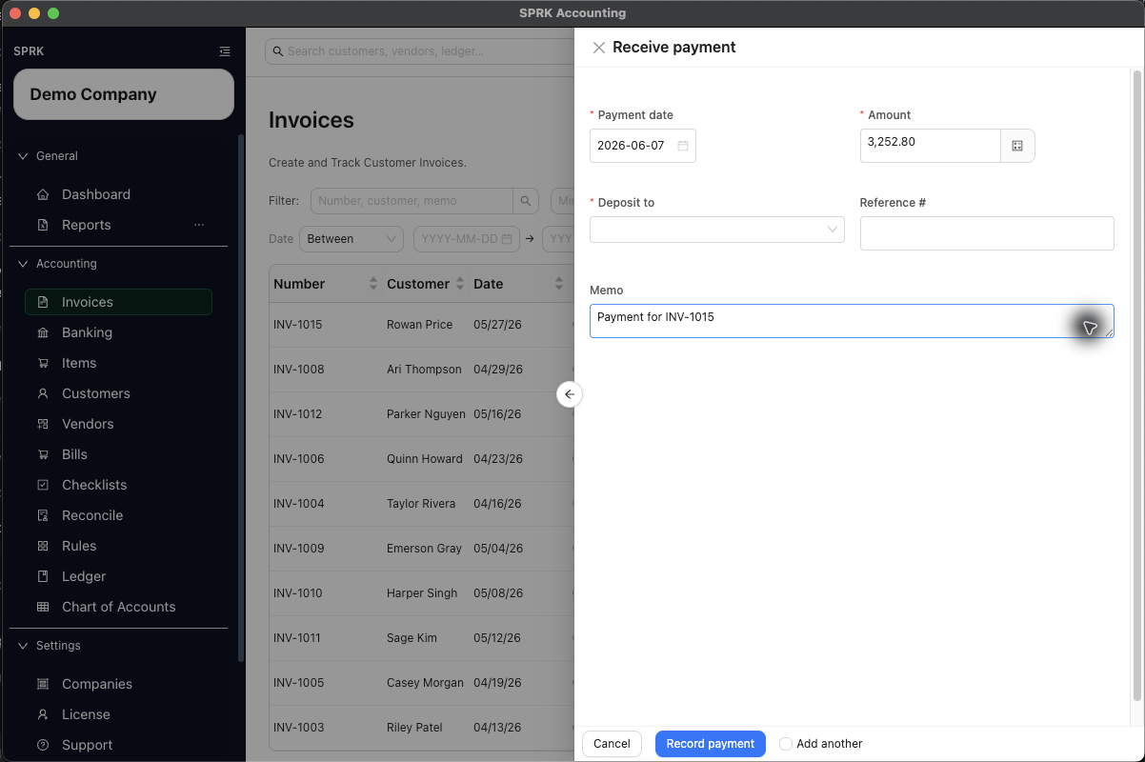Click the calendar icon in Payment date

pos(683,146)
